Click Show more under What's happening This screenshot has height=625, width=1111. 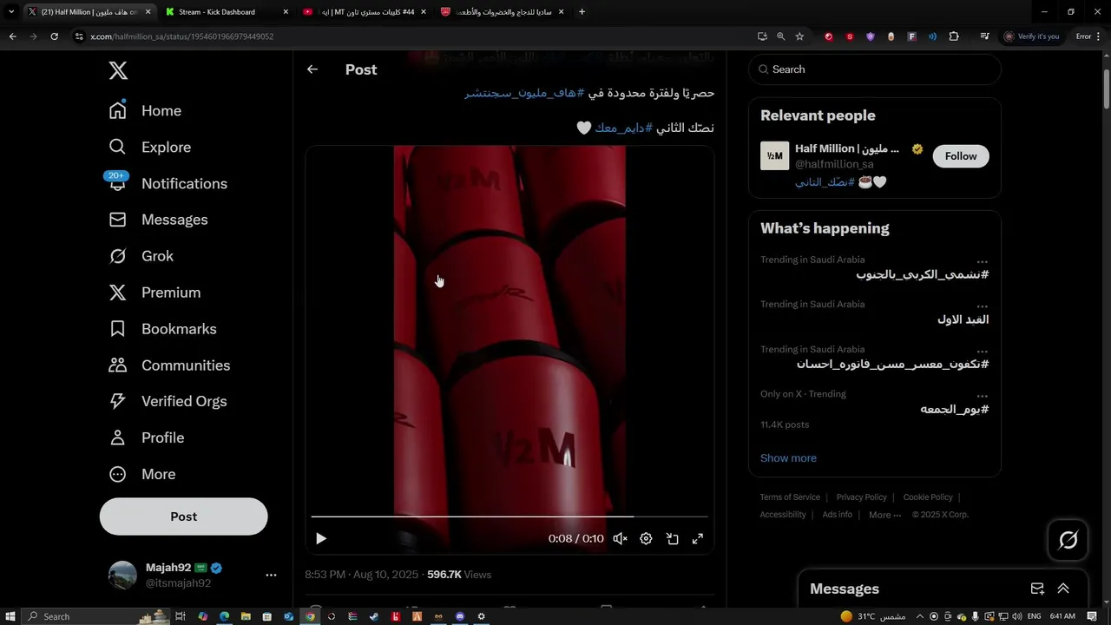(788, 458)
